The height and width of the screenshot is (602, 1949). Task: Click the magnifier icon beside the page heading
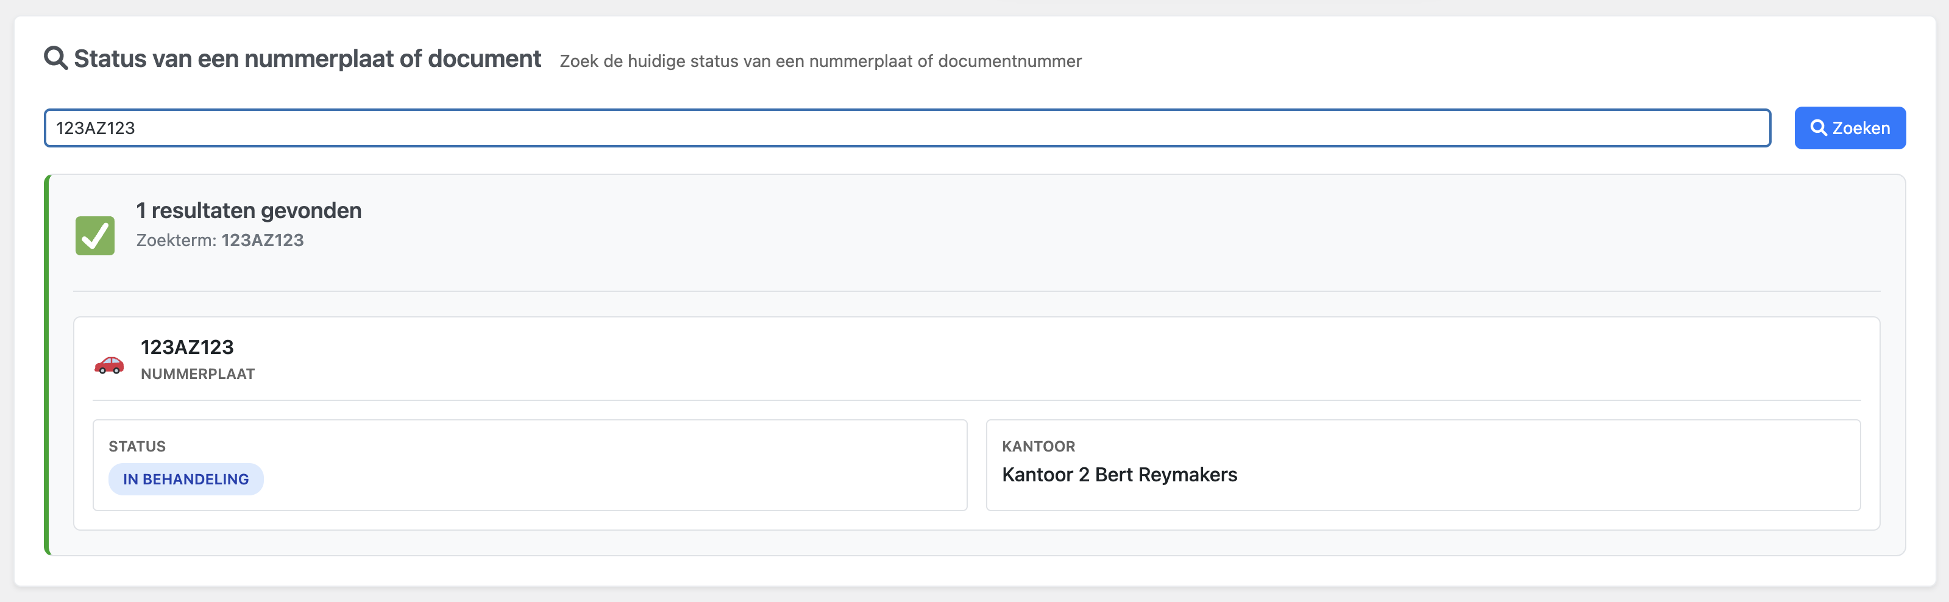pos(55,58)
